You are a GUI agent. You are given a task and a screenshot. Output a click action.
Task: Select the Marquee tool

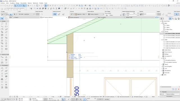click(6, 19)
